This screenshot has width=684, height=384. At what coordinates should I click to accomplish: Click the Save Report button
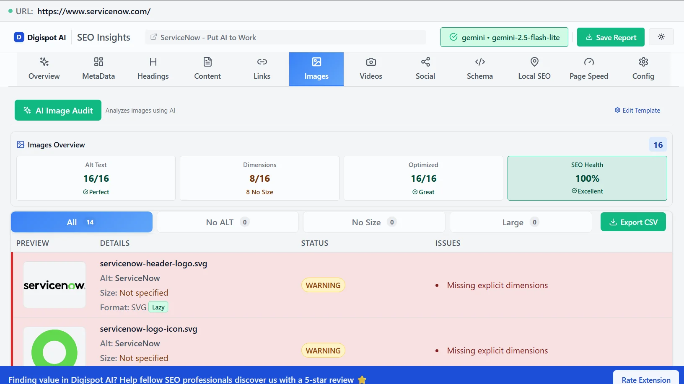pos(611,37)
